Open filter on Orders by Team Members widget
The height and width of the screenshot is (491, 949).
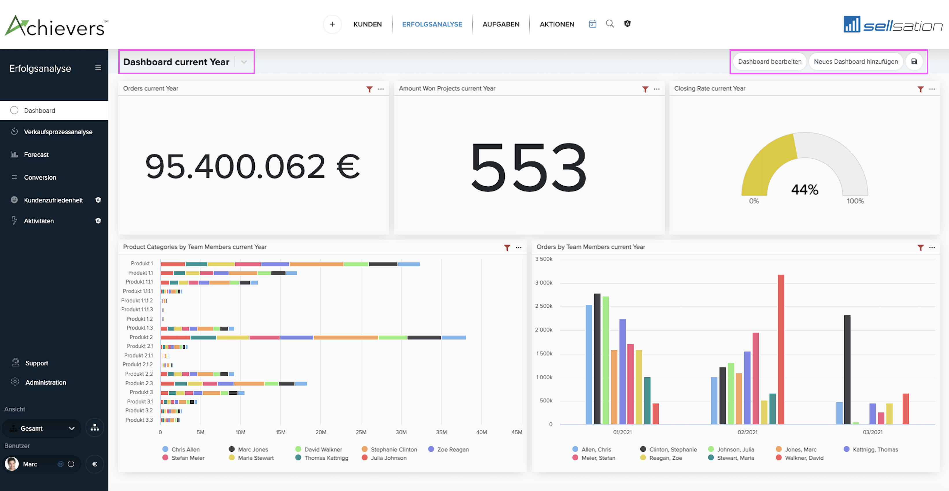point(920,248)
